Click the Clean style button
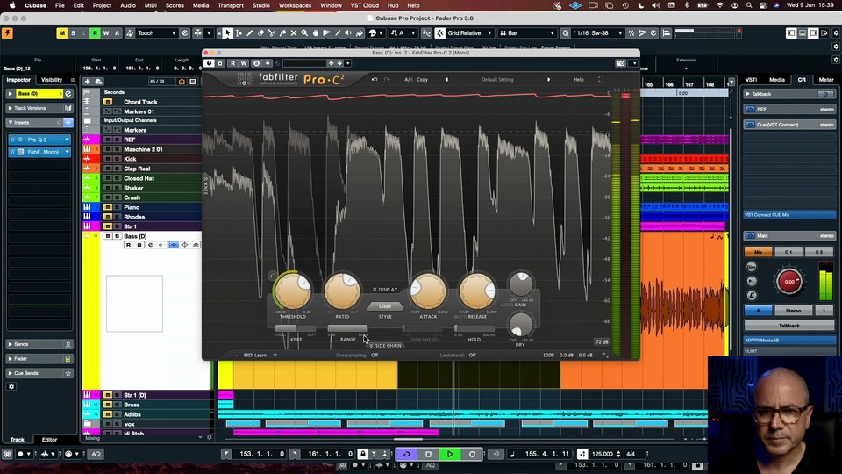 point(385,306)
